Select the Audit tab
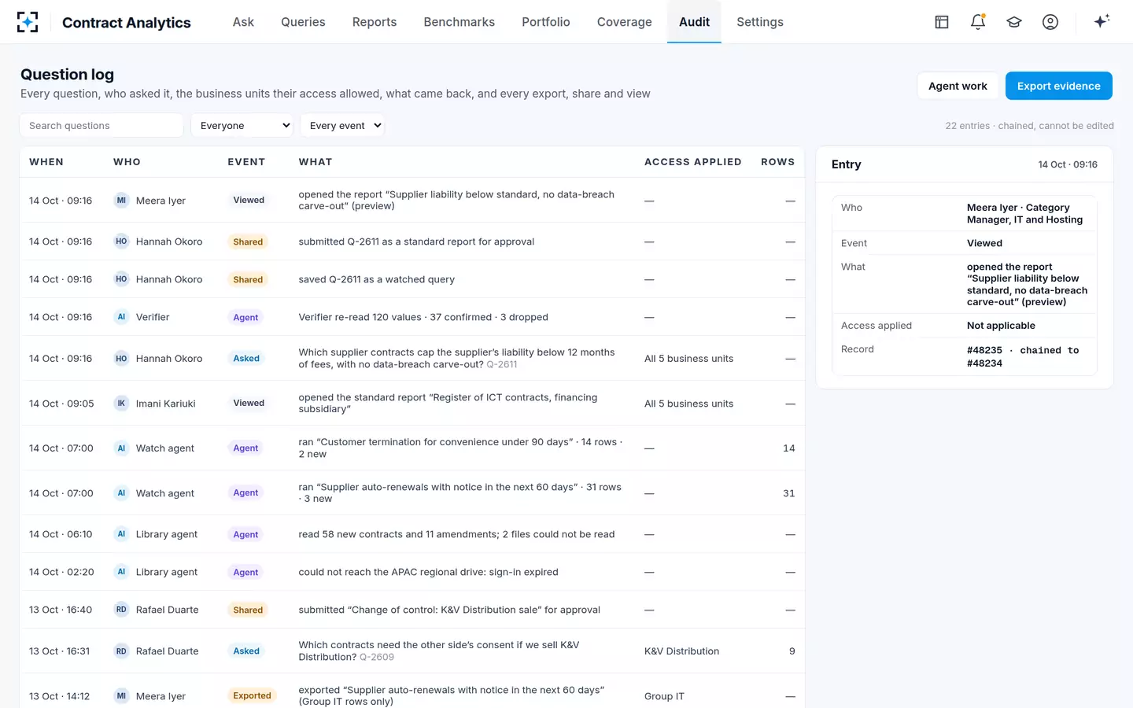 click(694, 22)
